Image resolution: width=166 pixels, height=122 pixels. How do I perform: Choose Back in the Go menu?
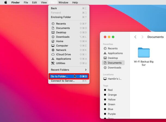[x=69, y=8]
